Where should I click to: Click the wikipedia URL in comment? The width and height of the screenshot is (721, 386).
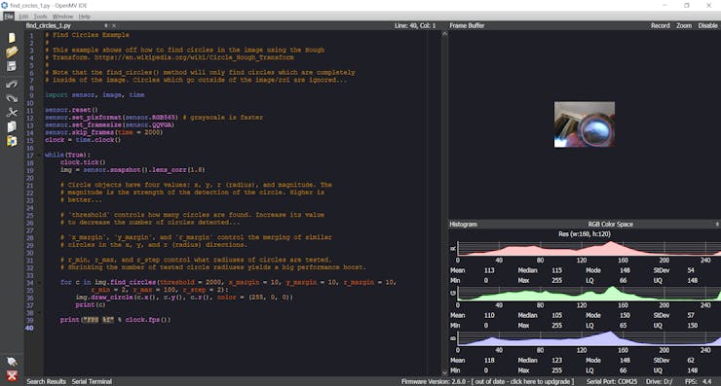pos(194,57)
